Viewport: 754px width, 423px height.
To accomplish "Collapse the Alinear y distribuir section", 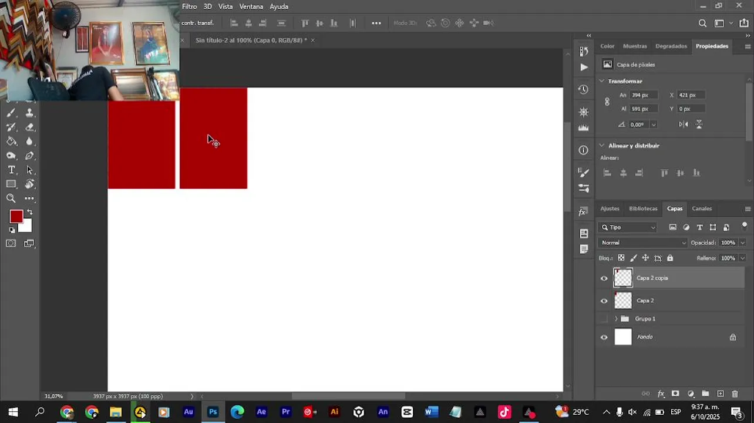I will point(602,145).
